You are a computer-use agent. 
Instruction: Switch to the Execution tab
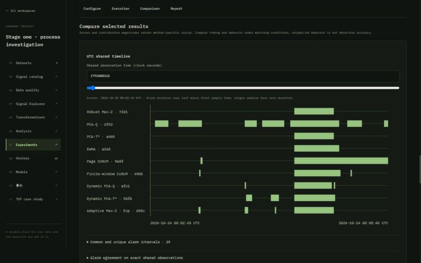pos(120,8)
